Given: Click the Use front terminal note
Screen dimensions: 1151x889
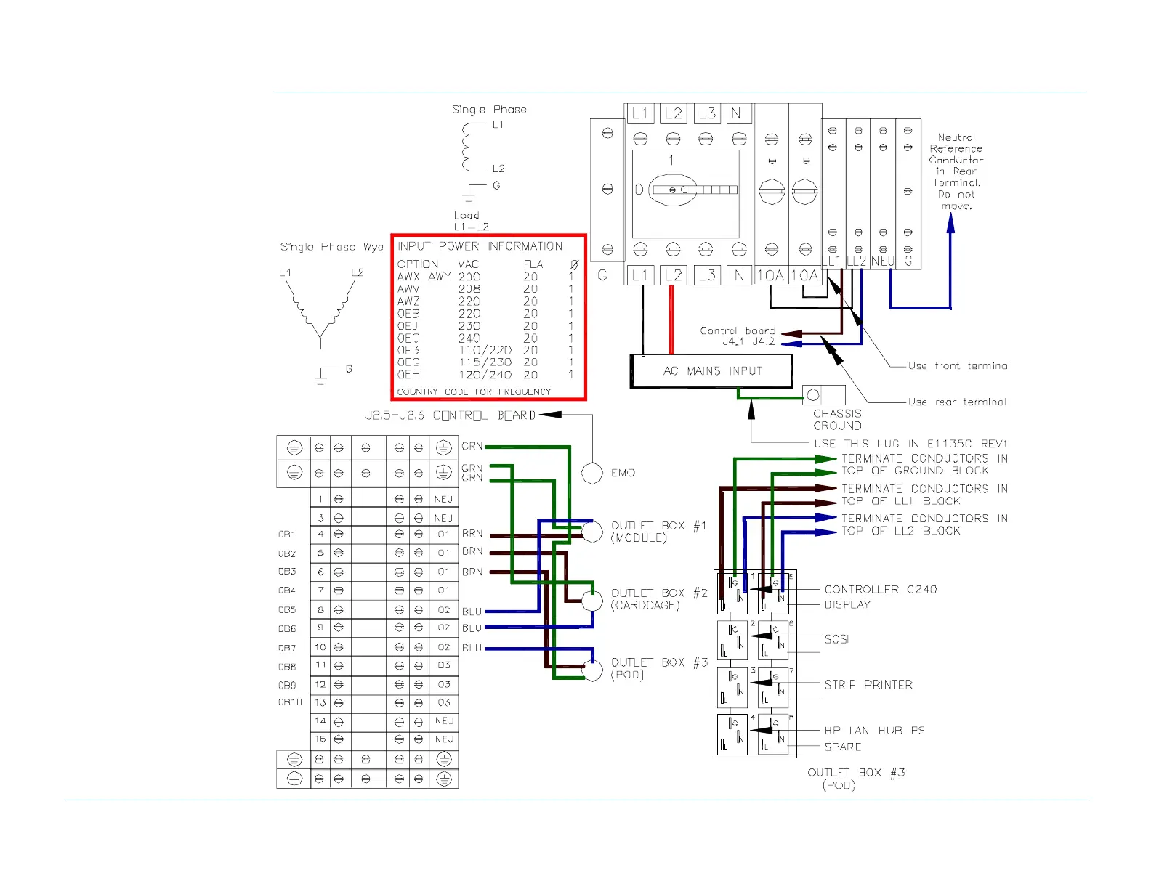Looking at the screenshot, I should point(959,366).
